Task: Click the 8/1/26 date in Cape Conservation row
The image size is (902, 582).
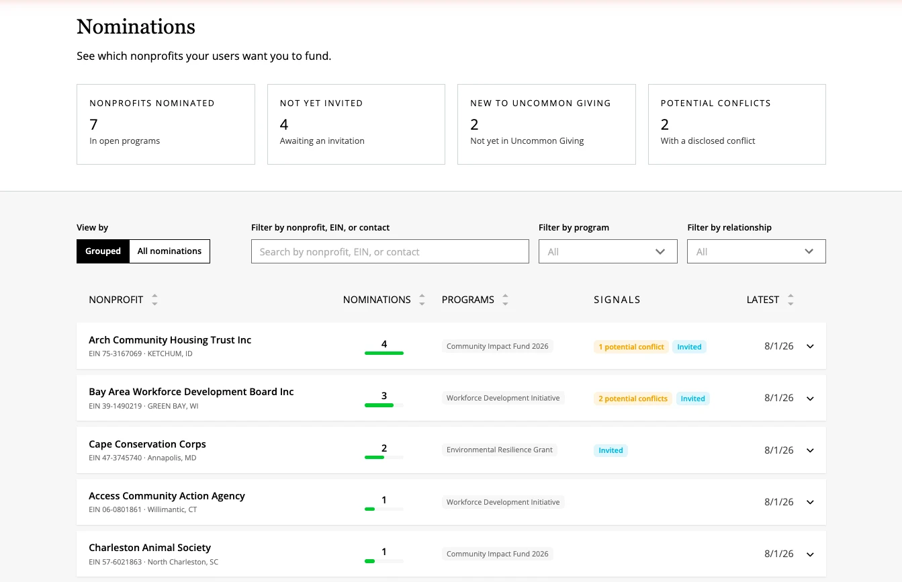Action: click(x=779, y=450)
